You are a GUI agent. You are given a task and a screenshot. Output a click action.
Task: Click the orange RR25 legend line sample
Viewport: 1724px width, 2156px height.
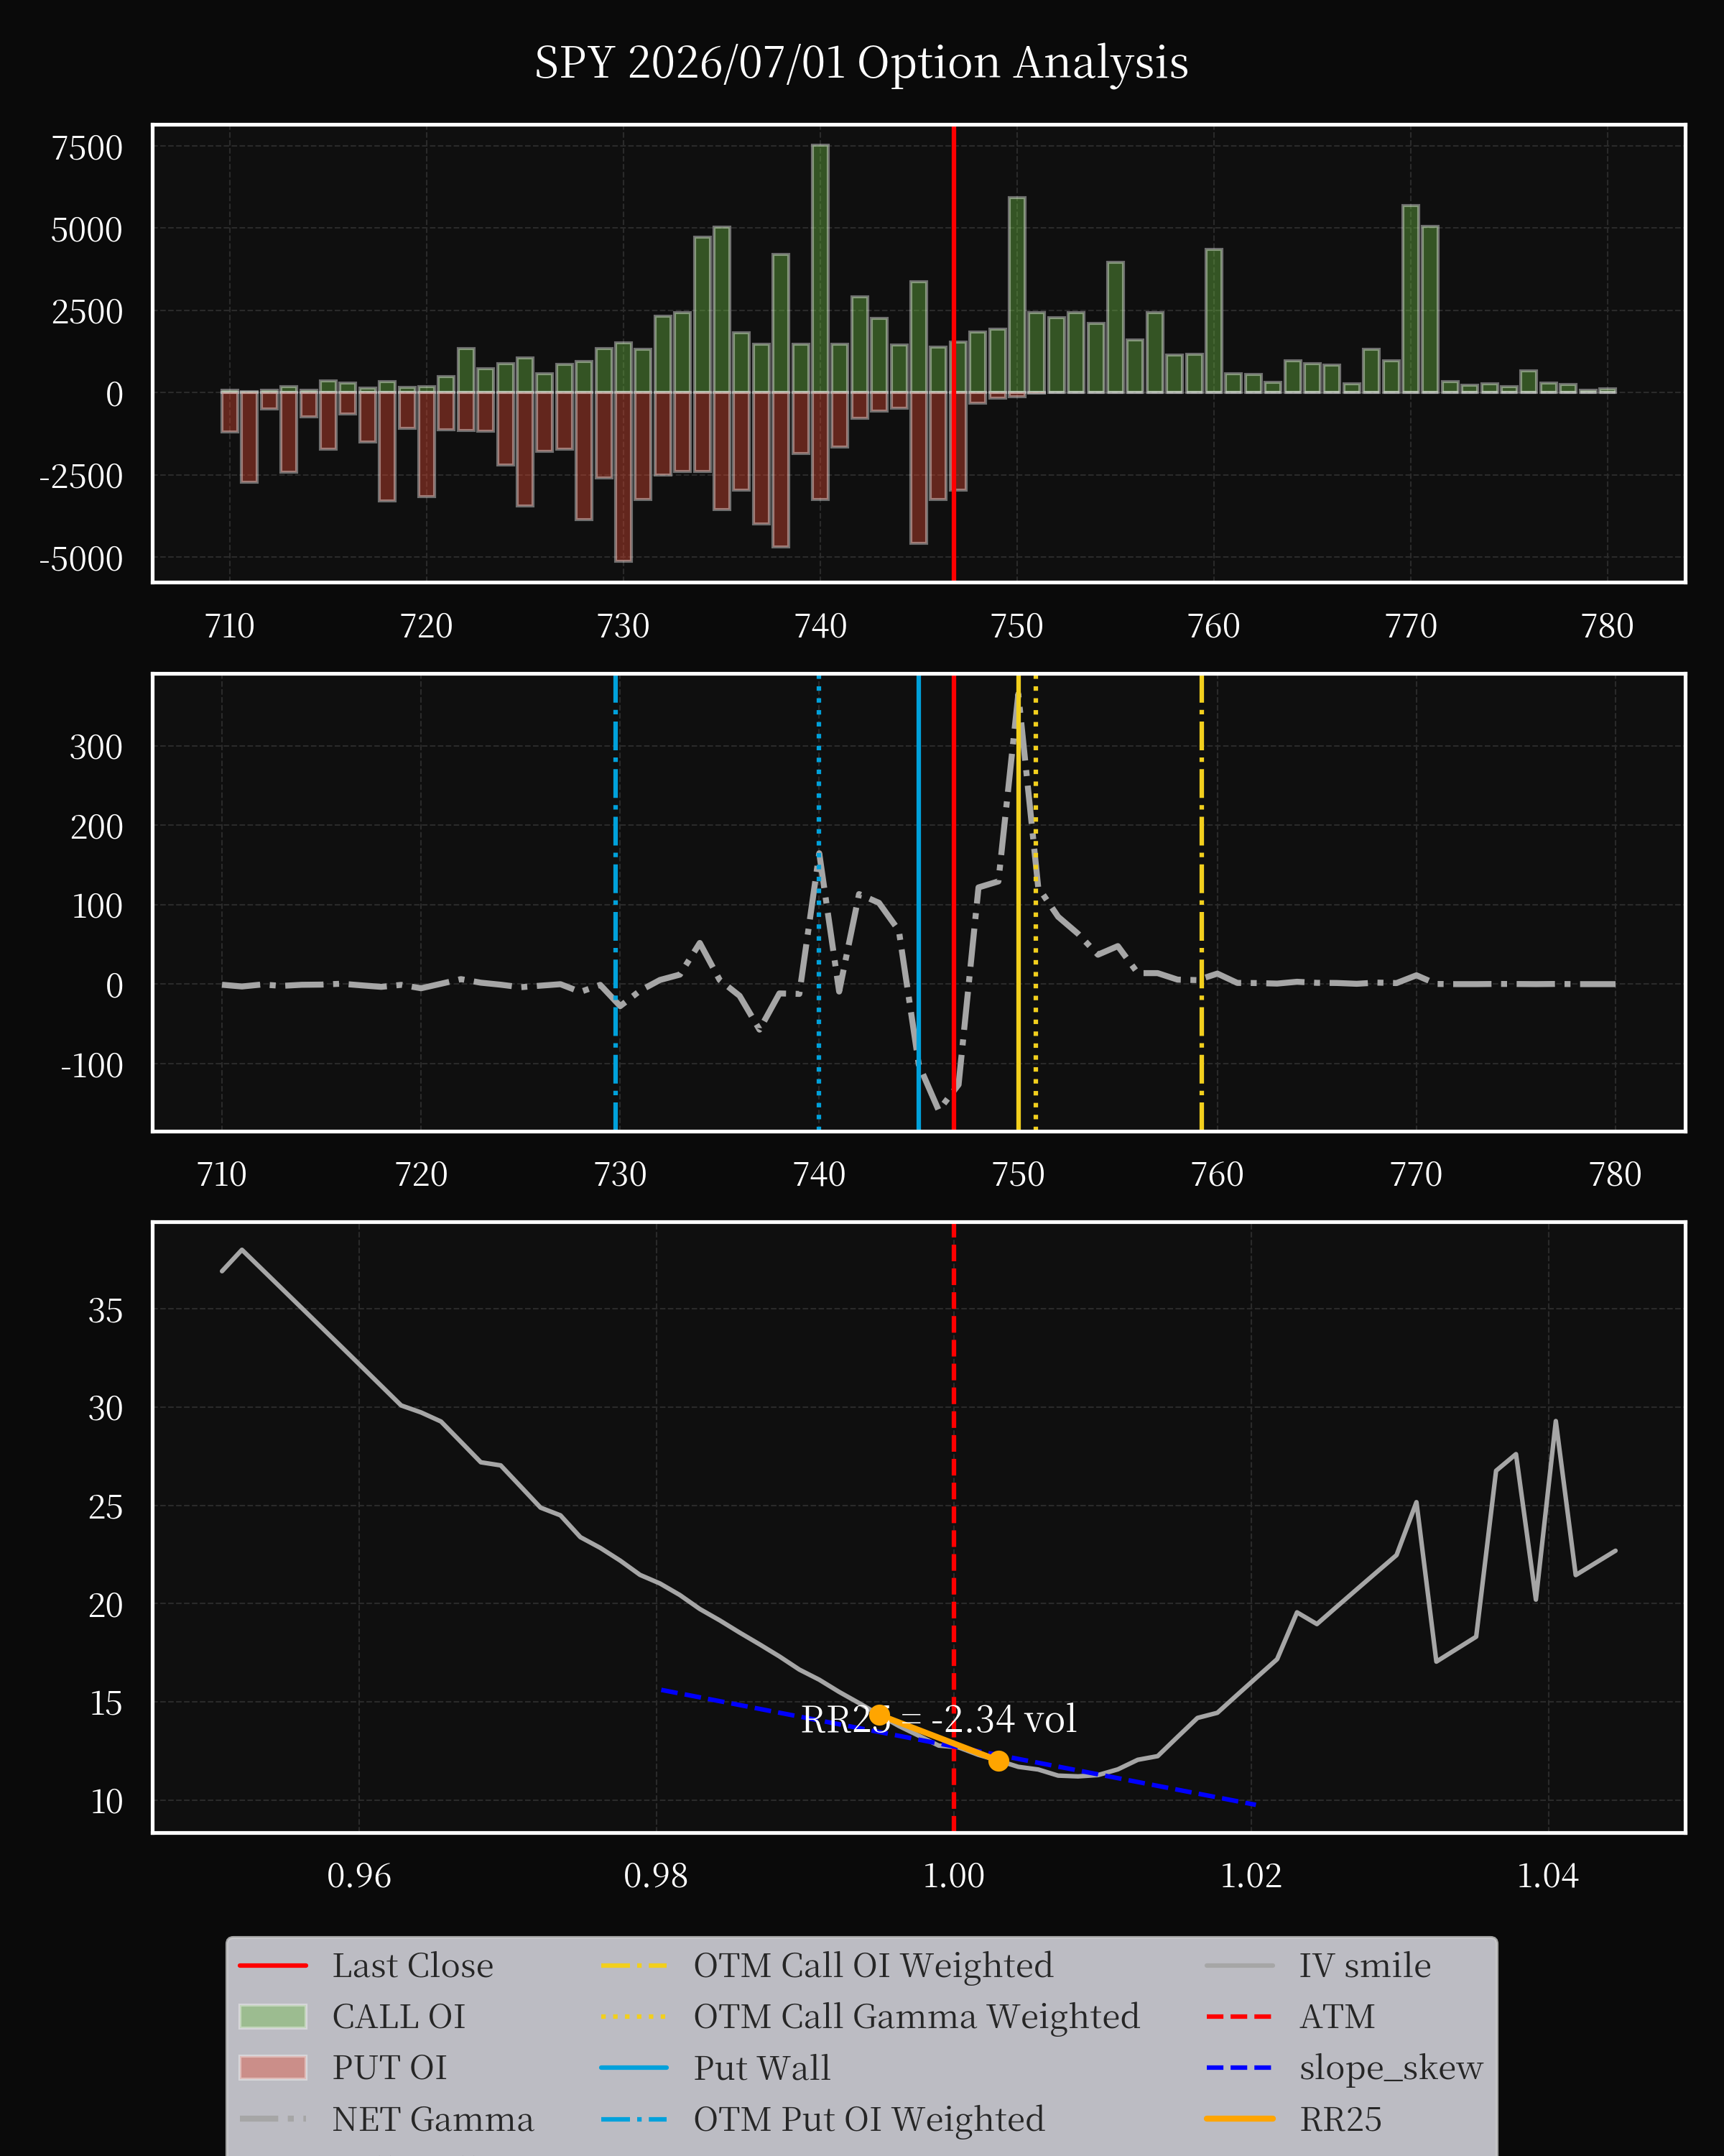tap(1239, 2119)
